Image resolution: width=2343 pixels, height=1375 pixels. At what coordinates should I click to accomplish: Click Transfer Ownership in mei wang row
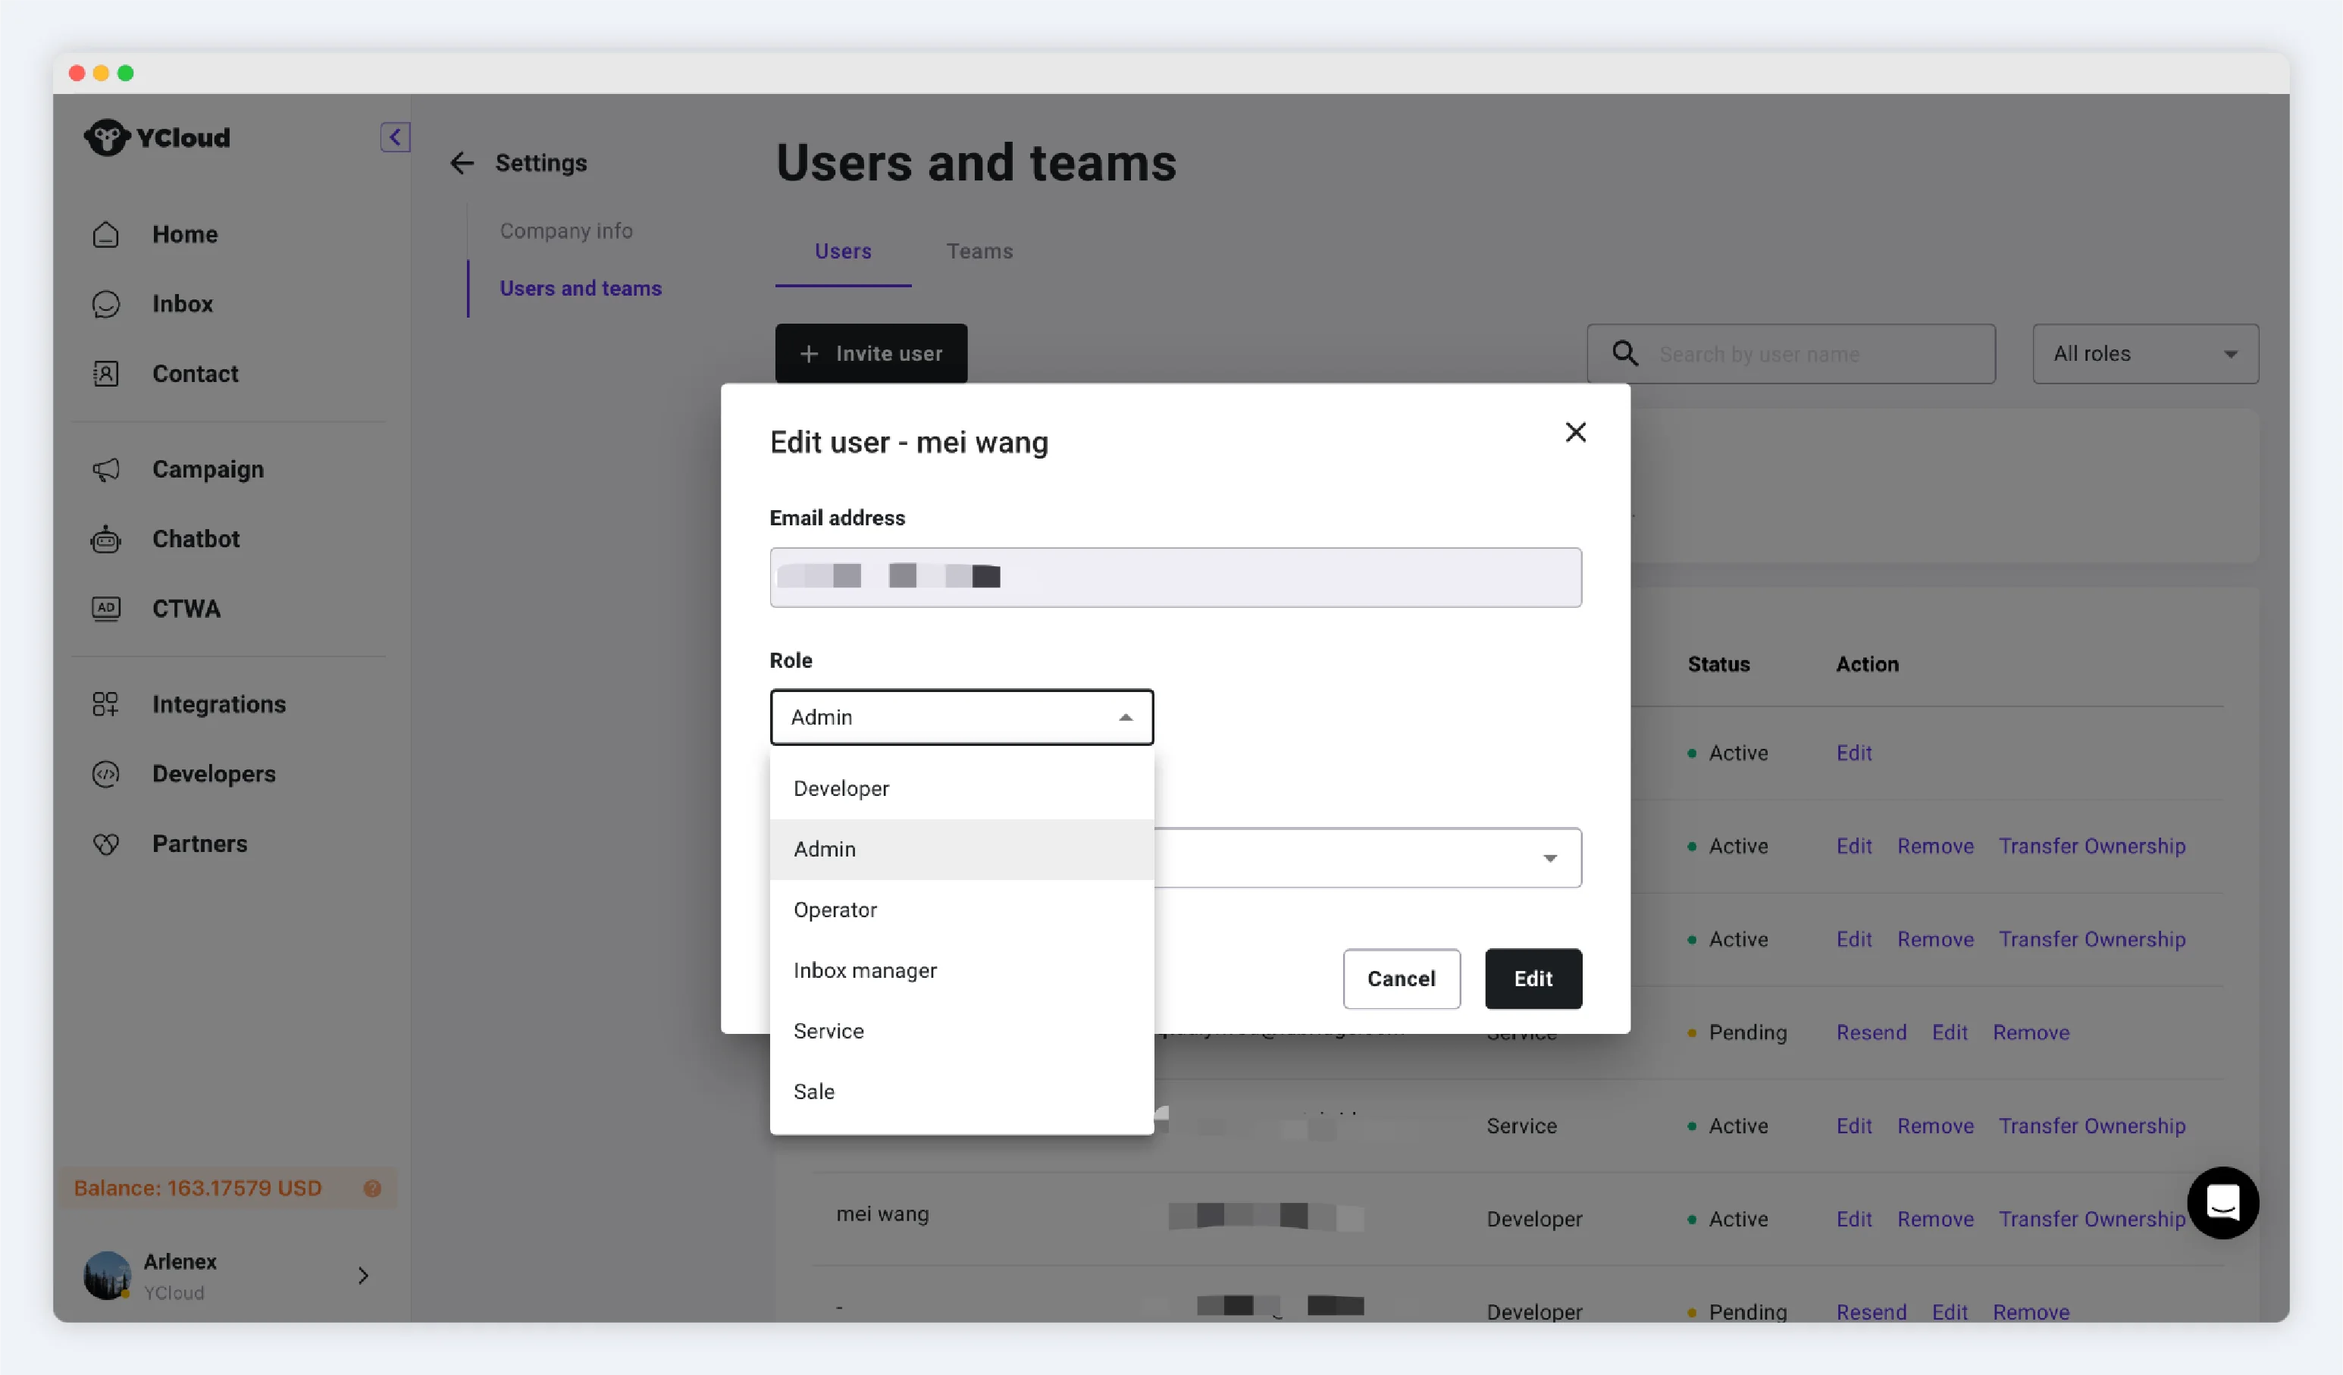[2093, 1219]
